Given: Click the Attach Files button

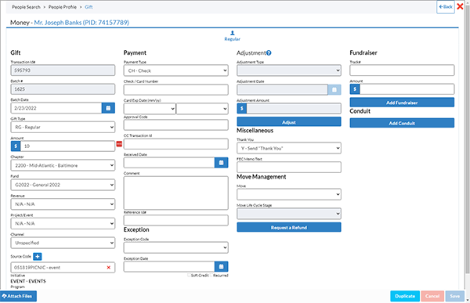Looking at the screenshot, I should pyautogui.click(x=18, y=296).
